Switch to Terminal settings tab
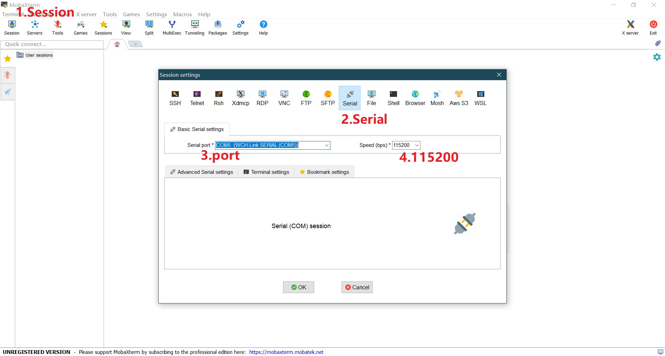 coord(266,172)
